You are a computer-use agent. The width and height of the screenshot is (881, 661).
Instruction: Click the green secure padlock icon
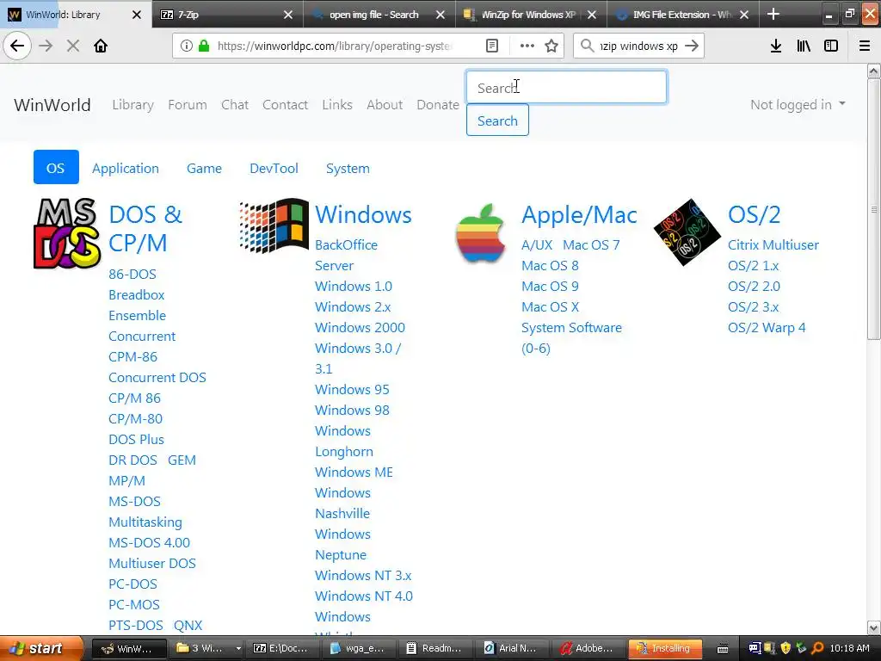[x=204, y=46]
